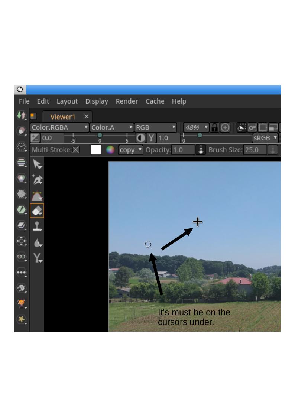
Task: Click the gain slider handle
Action: pyautogui.click(x=100, y=135)
